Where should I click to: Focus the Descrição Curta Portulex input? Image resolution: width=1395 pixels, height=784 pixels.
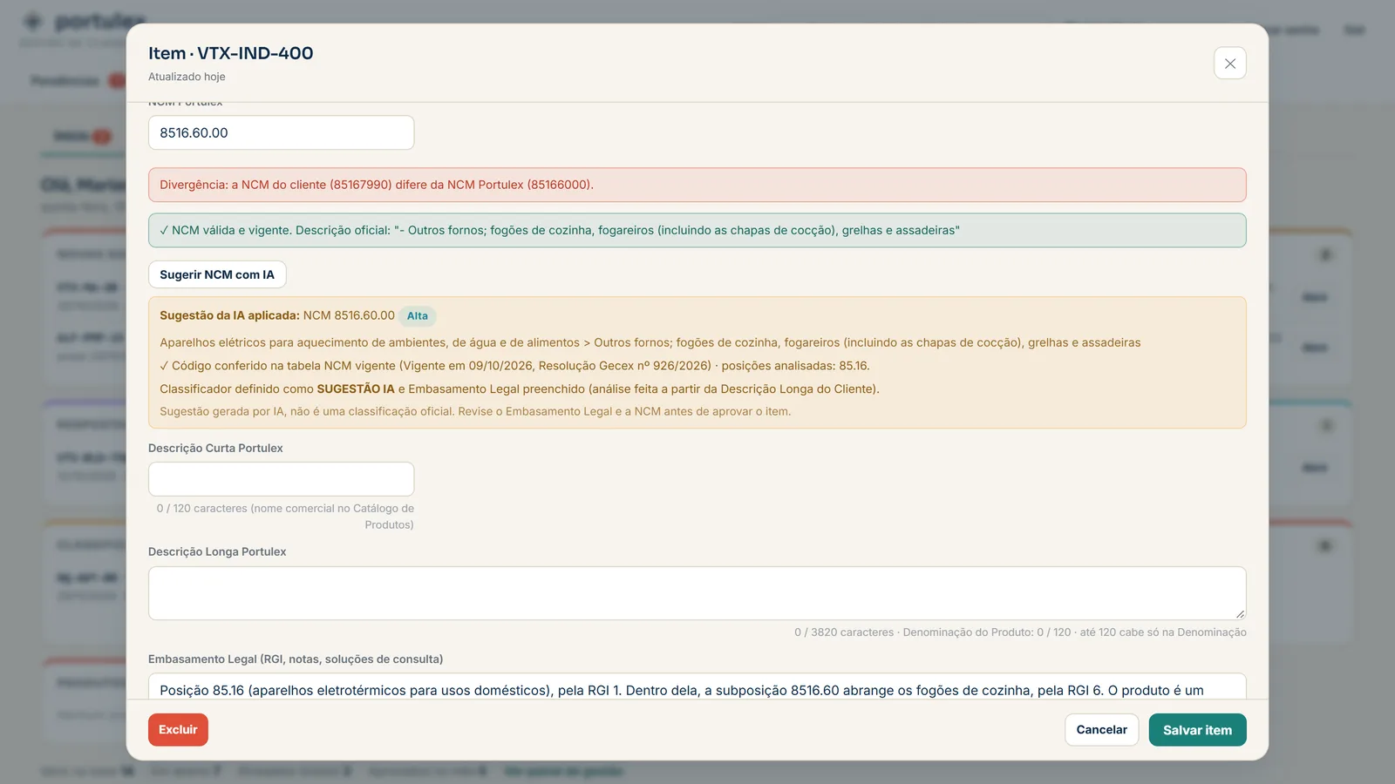(x=281, y=479)
